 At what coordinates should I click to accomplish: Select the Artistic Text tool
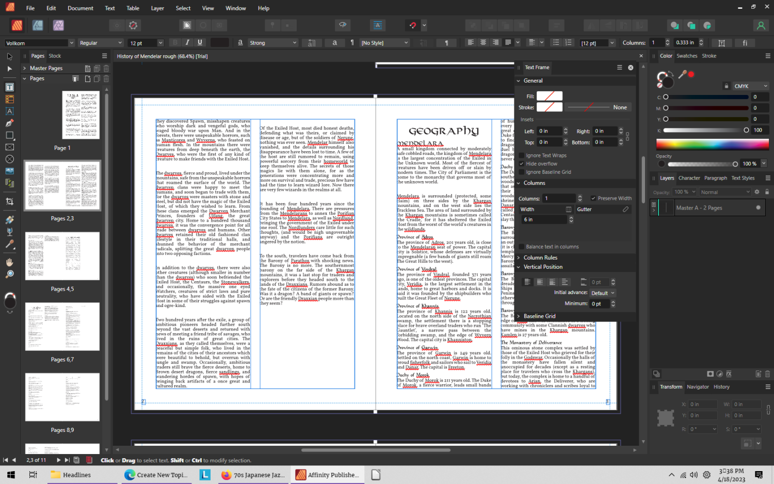coord(9,111)
